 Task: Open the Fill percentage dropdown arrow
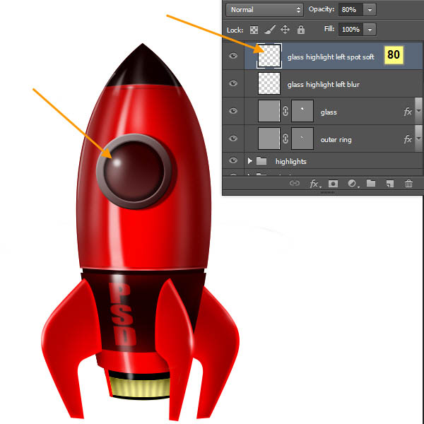370,30
